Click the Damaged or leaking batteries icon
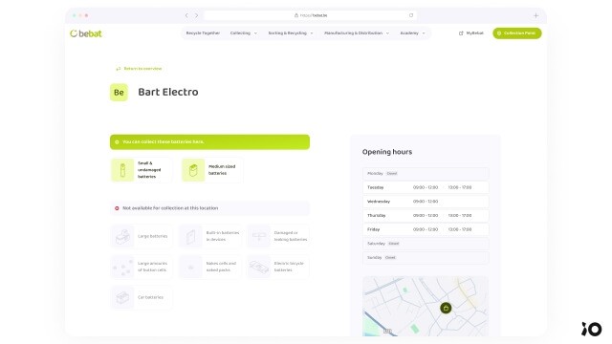 click(259, 236)
